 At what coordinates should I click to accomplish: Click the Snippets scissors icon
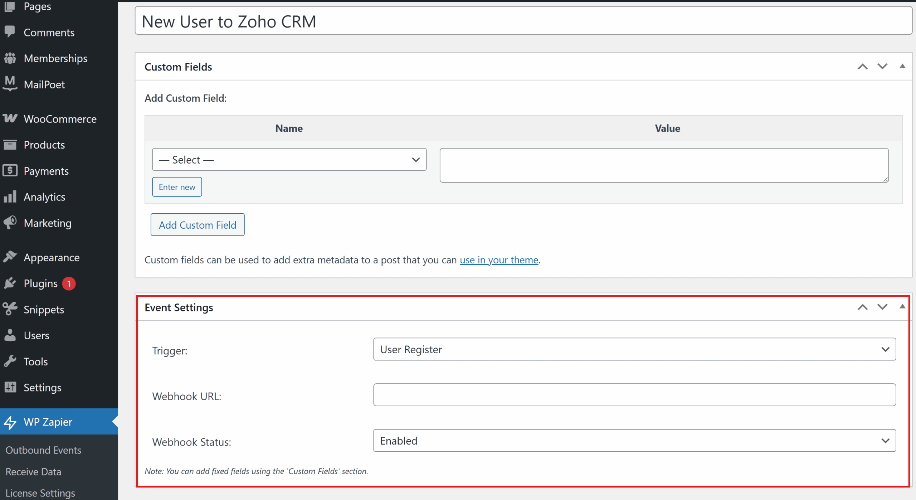click(10, 309)
